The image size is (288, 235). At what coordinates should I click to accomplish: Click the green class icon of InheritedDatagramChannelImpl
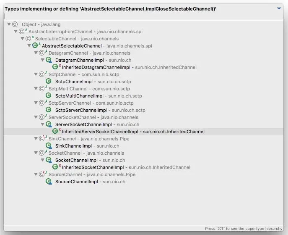55,67
